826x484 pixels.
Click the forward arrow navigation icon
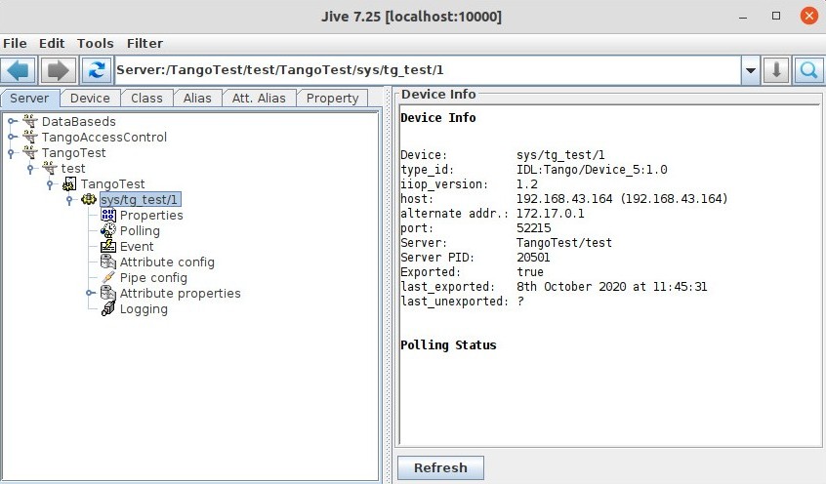[x=58, y=70]
